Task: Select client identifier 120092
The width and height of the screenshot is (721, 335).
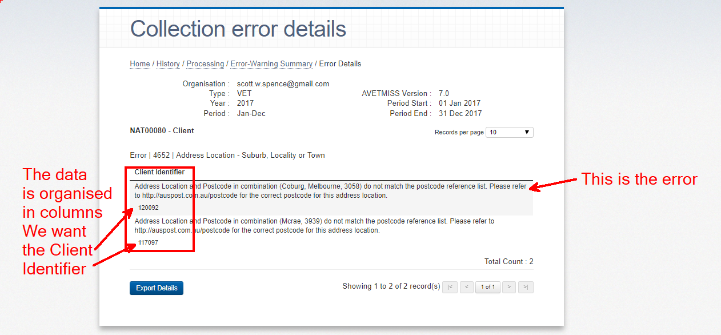Action: click(x=149, y=208)
